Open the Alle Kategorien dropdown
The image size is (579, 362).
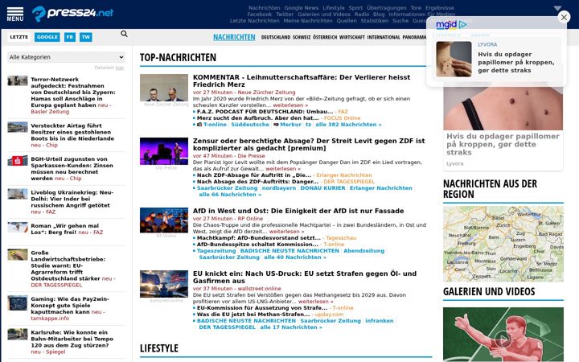(x=67, y=57)
